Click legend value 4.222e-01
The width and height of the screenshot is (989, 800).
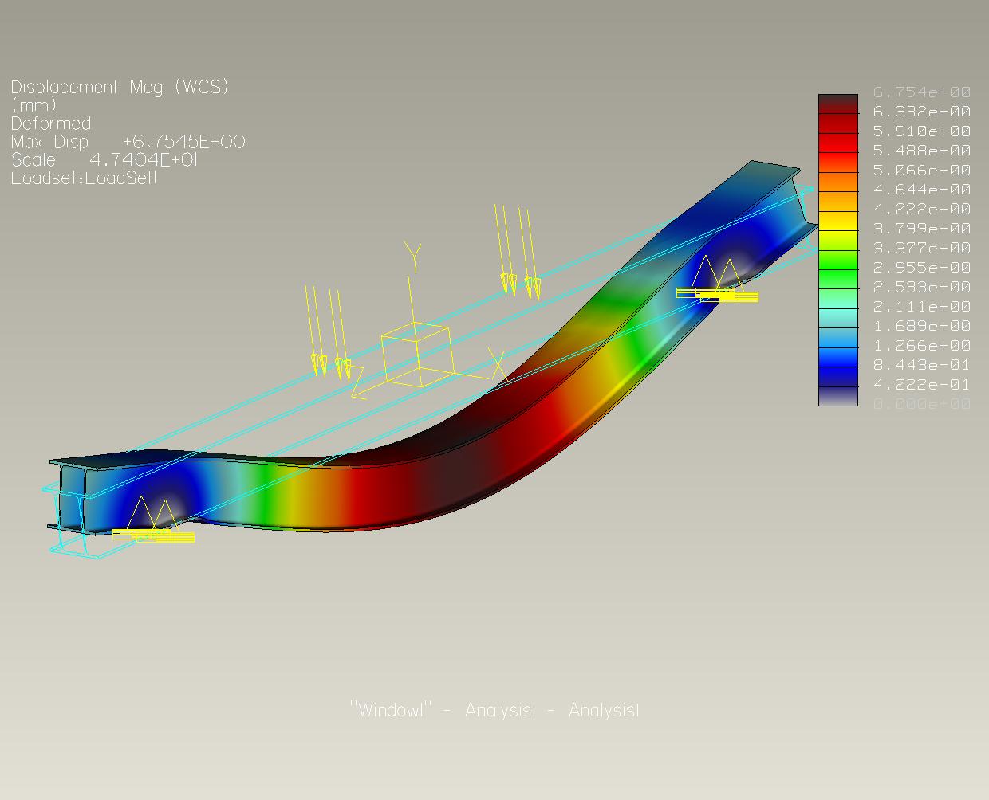click(x=922, y=385)
